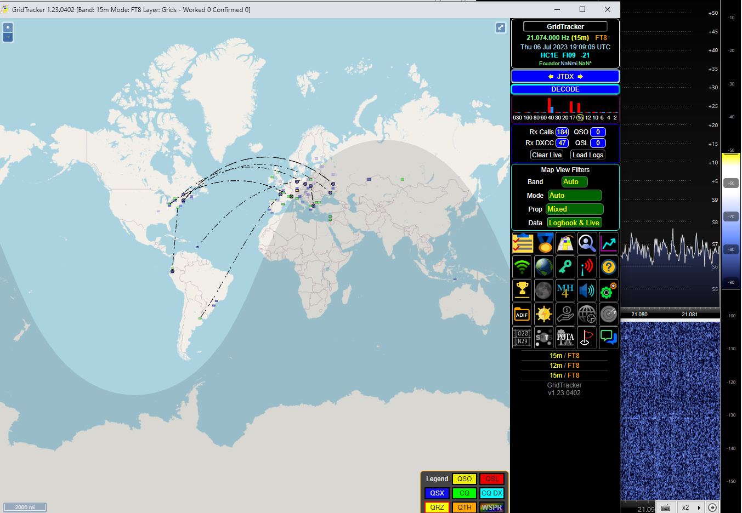Select the 12m / FT8 entry
The height and width of the screenshot is (513, 742).
(x=564, y=366)
